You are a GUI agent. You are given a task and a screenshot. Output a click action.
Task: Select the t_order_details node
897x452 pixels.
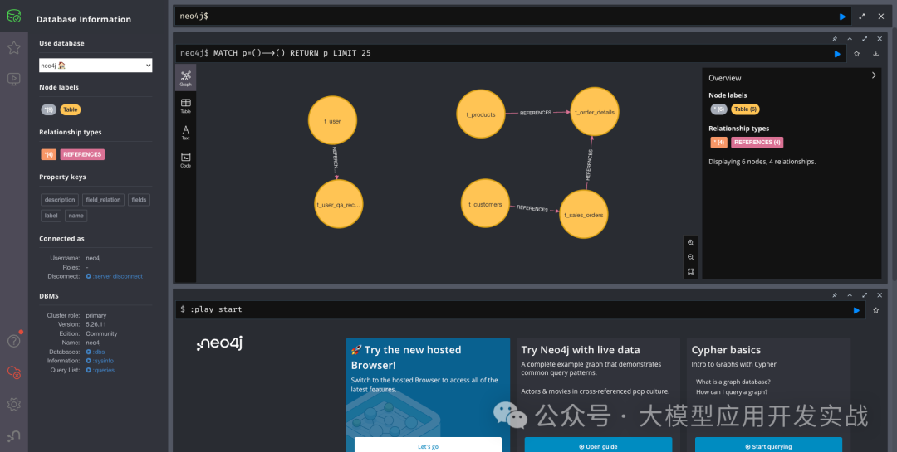pyautogui.click(x=595, y=112)
